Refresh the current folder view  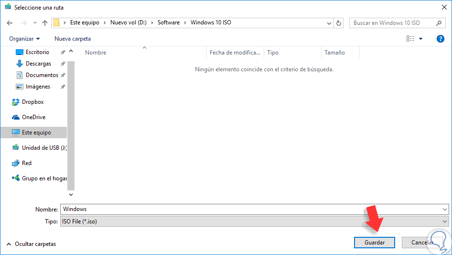click(x=339, y=23)
